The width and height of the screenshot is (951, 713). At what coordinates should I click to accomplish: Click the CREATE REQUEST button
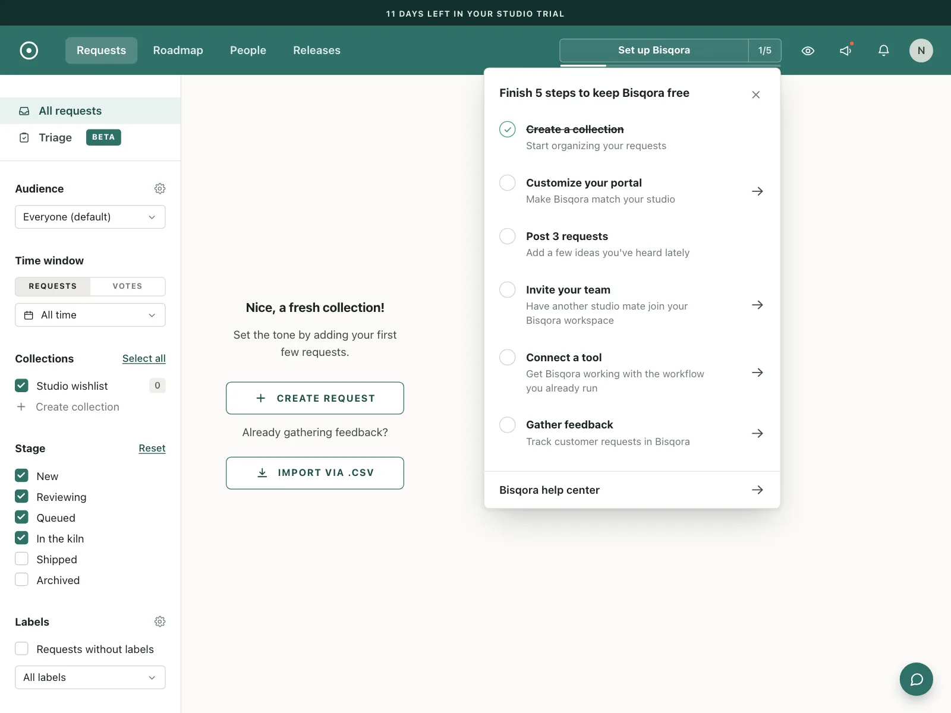point(315,398)
